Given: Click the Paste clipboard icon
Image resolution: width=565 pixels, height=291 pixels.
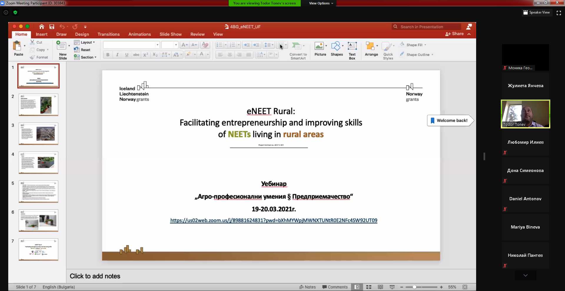Looking at the screenshot, I should pyautogui.click(x=17, y=46).
